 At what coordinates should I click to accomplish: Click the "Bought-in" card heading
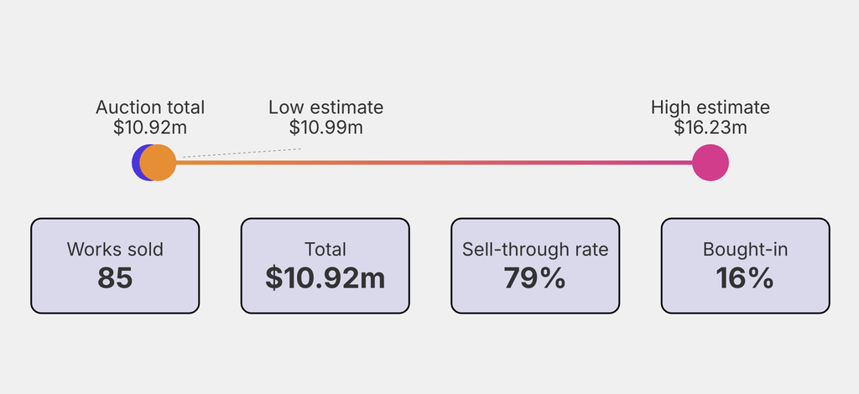coord(745,249)
